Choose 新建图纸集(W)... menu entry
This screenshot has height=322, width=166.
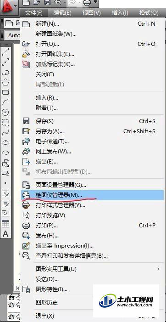tap(93, 34)
